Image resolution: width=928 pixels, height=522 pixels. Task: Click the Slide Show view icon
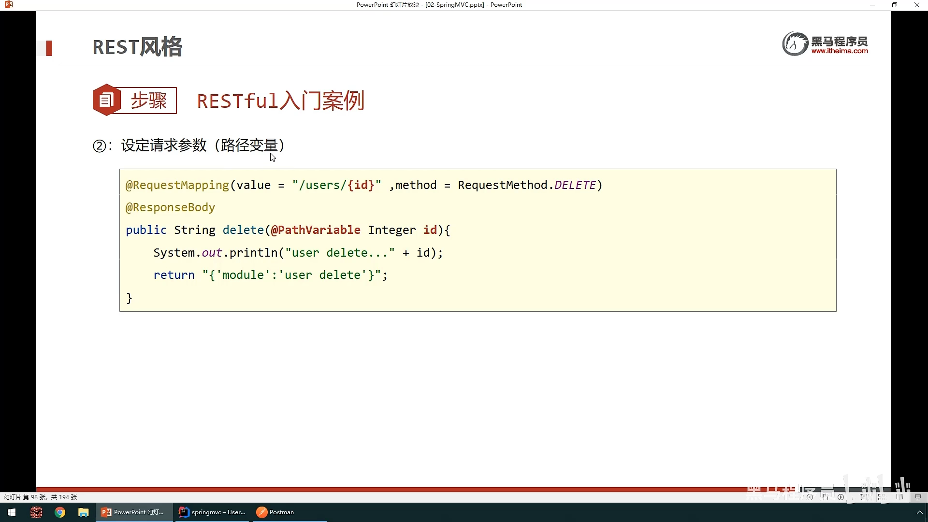tap(918, 497)
